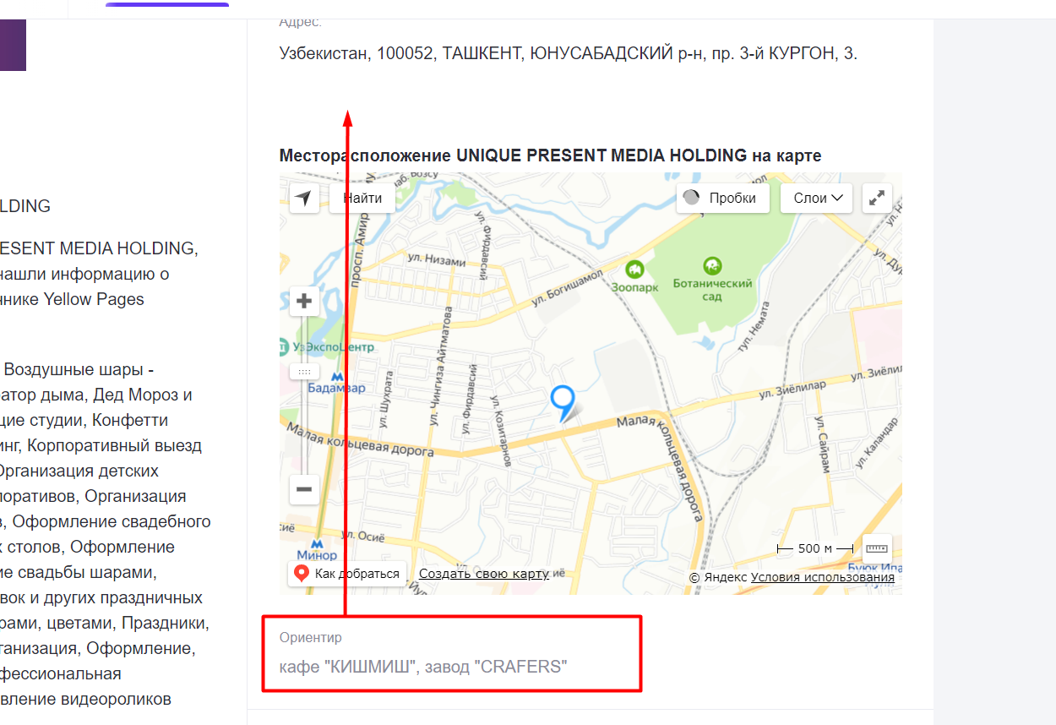Click the address text with ТАШКЕНТ

click(x=568, y=54)
